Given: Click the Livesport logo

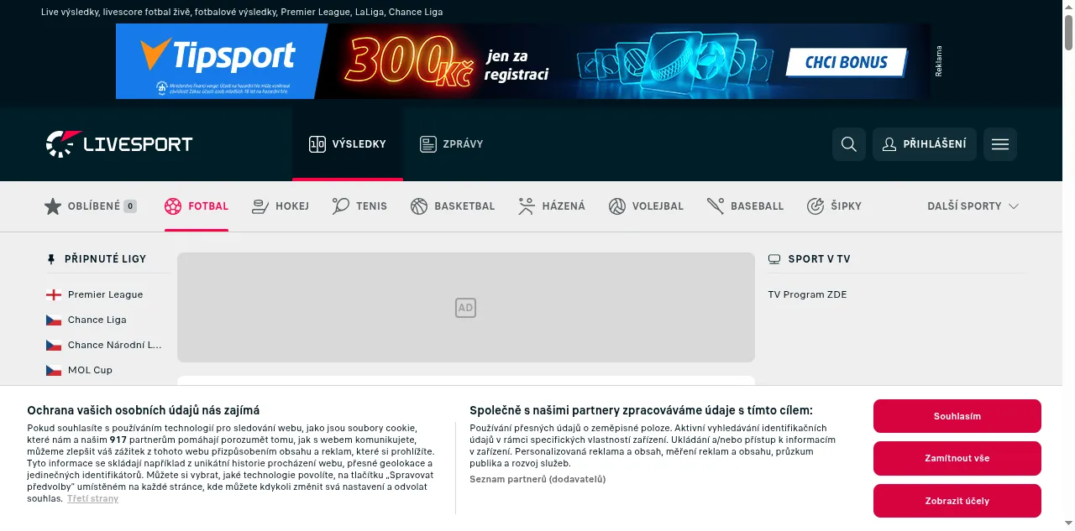Looking at the screenshot, I should pyautogui.click(x=119, y=144).
